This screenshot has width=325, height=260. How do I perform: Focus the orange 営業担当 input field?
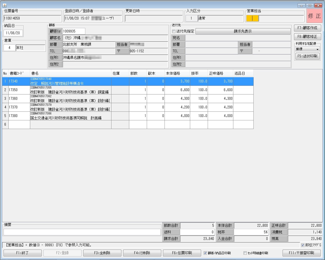tap(252, 18)
